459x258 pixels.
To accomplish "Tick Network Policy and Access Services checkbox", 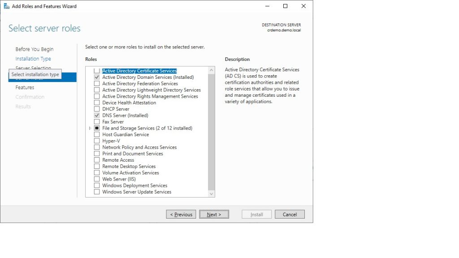I will click(x=97, y=147).
